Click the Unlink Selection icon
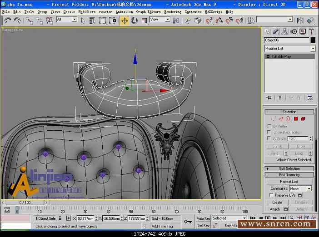The height and width of the screenshot is (237, 319). click(39, 20)
